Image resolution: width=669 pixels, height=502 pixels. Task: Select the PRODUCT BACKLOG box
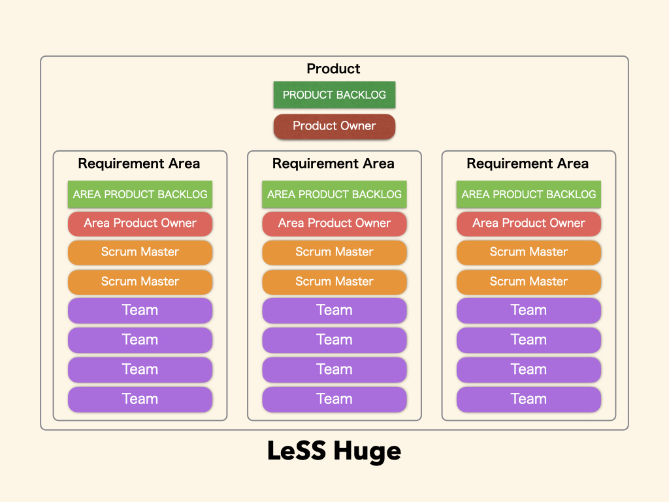point(334,94)
